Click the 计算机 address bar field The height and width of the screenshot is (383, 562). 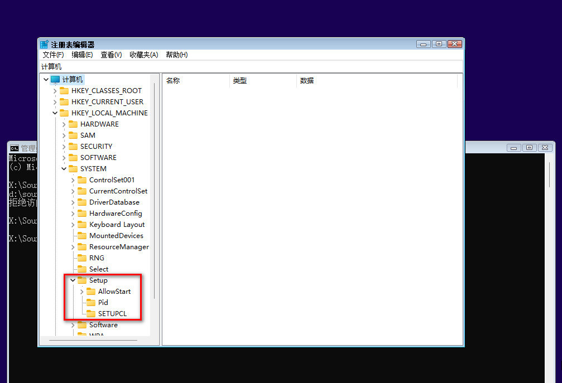[251, 66]
